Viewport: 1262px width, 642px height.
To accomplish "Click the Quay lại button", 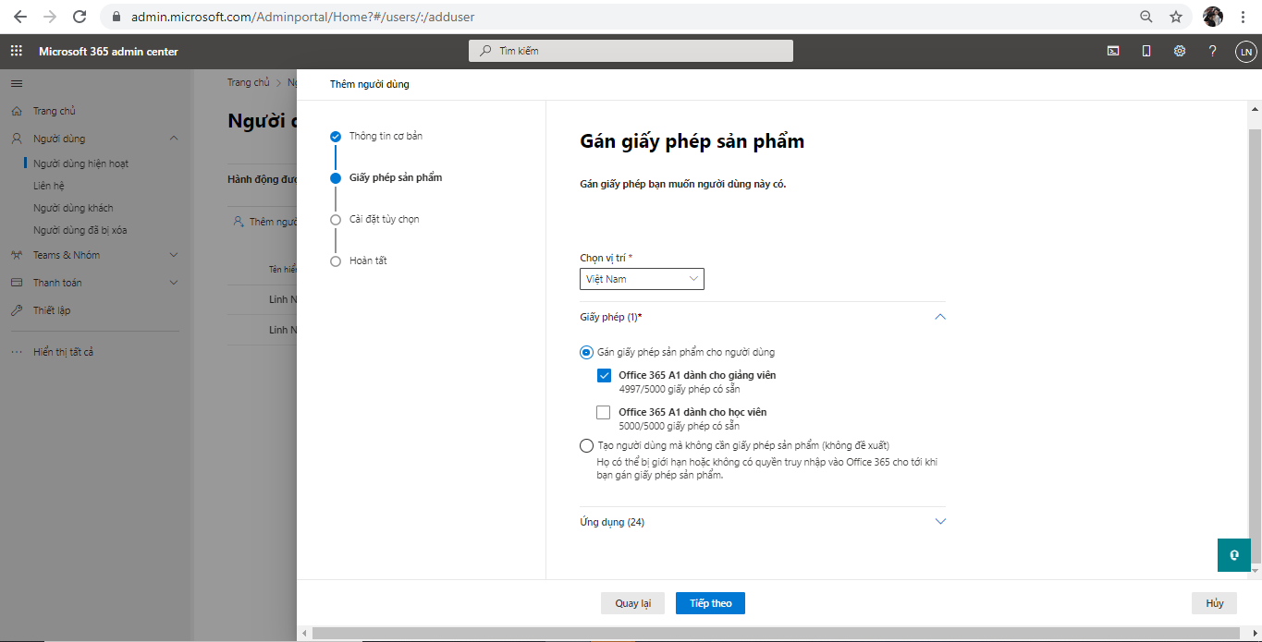I will tap(632, 603).
